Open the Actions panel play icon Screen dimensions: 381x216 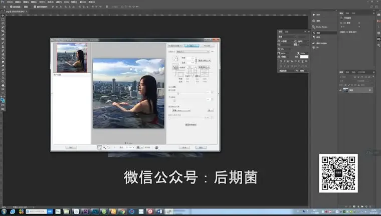point(314,15)
